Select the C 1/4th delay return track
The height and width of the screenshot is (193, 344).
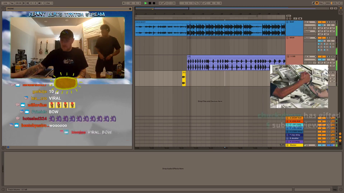pyautogui.click(x=295, y=125)
